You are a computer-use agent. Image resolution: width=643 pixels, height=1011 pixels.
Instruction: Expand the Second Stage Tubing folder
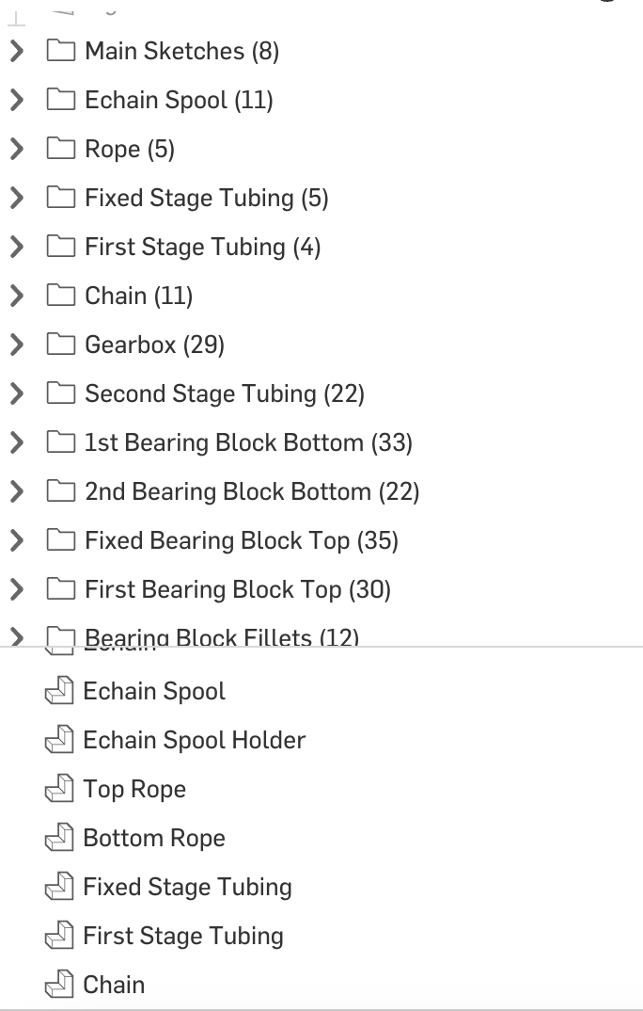17,393
